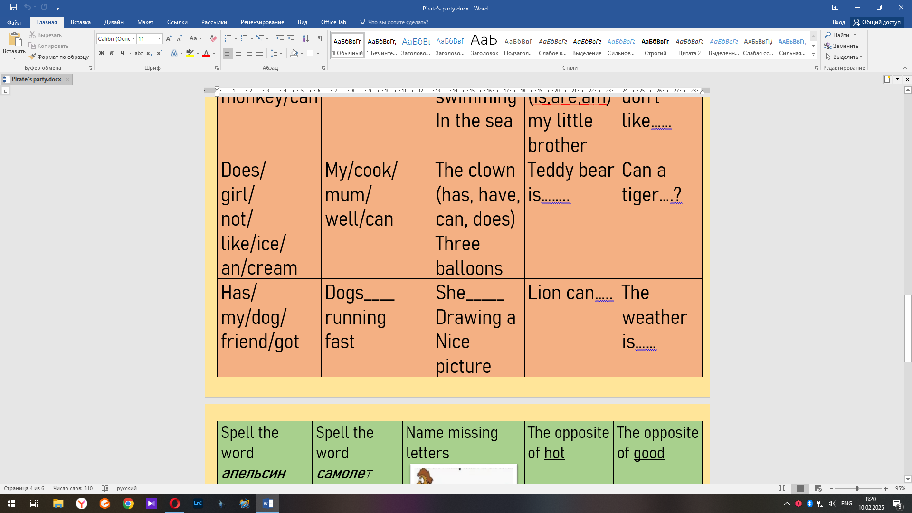Expand the styles gallery More arrow

tap(813, 55)
